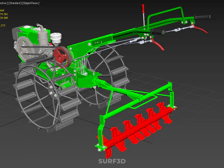Select the far black handlebar grip

[x=203, y=17]
